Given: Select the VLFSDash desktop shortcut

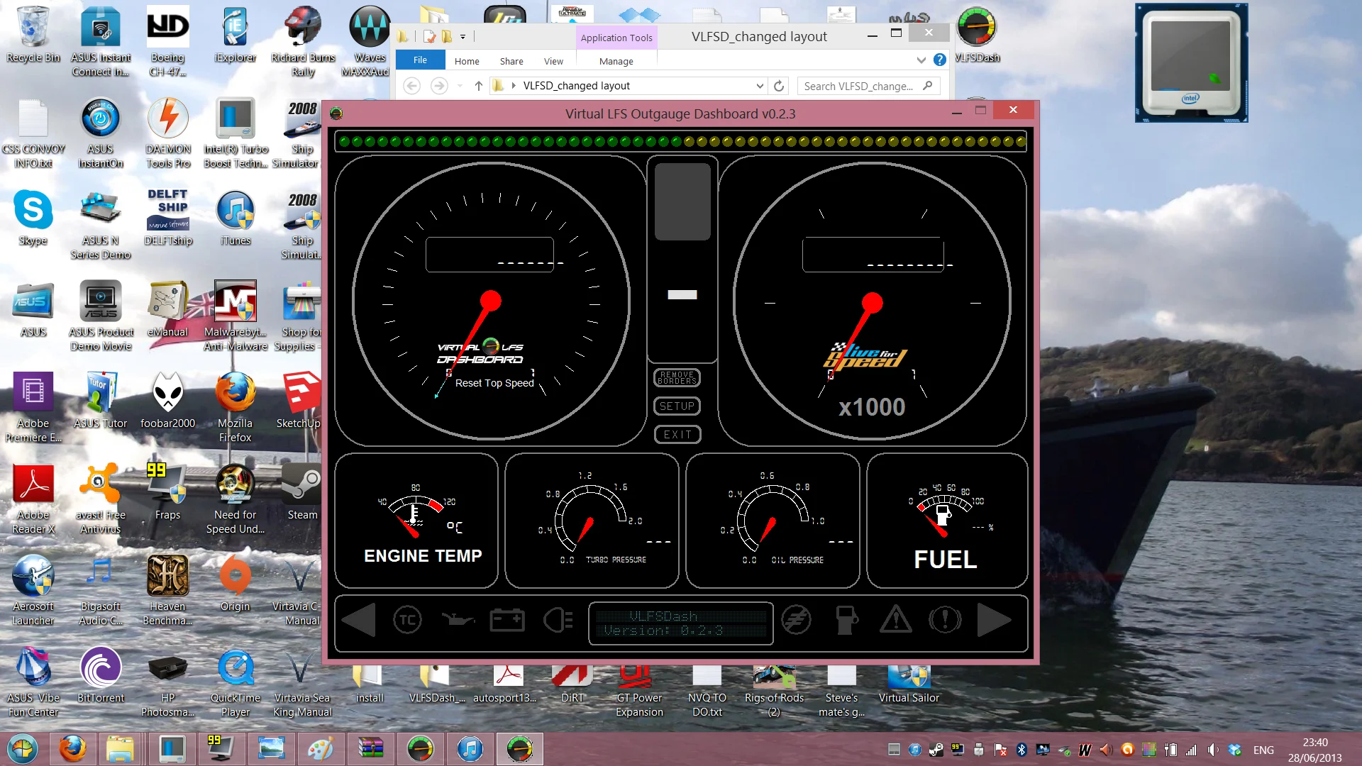Looking at the screenshot, I should 977,35.
